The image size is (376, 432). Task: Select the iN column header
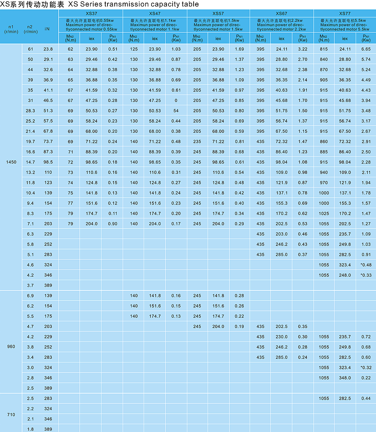point(47,29)
